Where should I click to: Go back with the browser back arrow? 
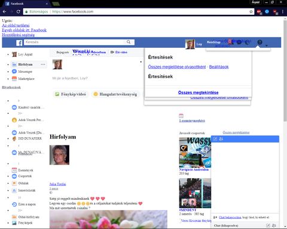point(4,11)
